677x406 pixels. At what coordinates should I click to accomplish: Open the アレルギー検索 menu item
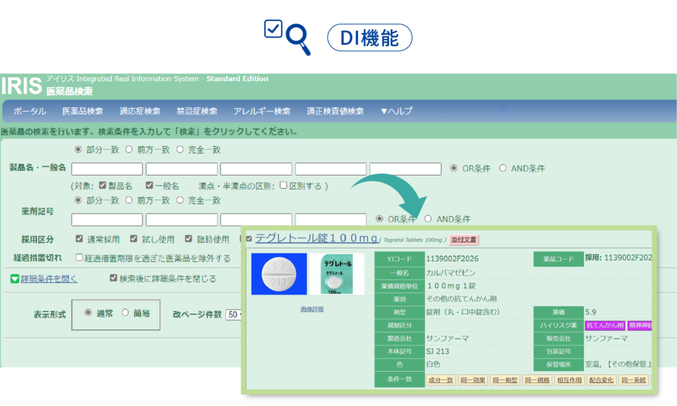pos(262,111)
